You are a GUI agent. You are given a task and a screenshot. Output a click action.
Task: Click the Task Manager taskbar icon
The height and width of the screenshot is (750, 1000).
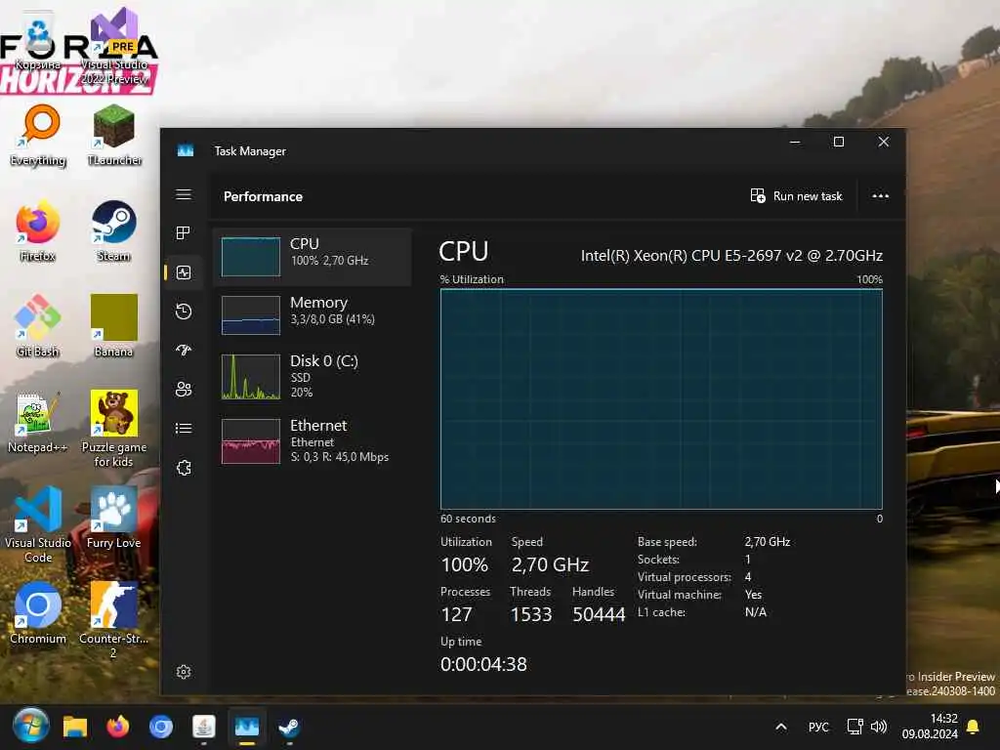click(x=247, y=727)
